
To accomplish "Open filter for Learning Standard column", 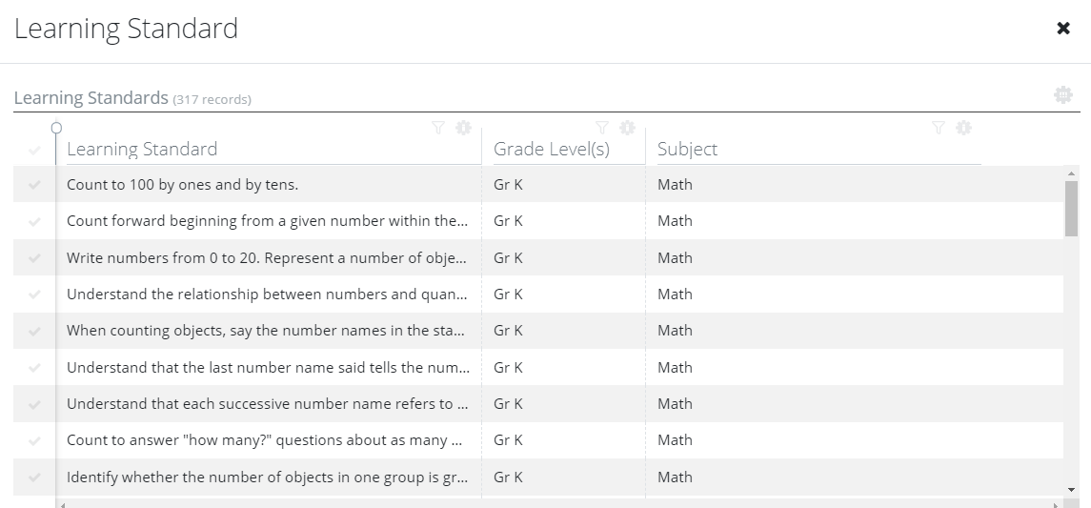I will [x=437, y=128].
